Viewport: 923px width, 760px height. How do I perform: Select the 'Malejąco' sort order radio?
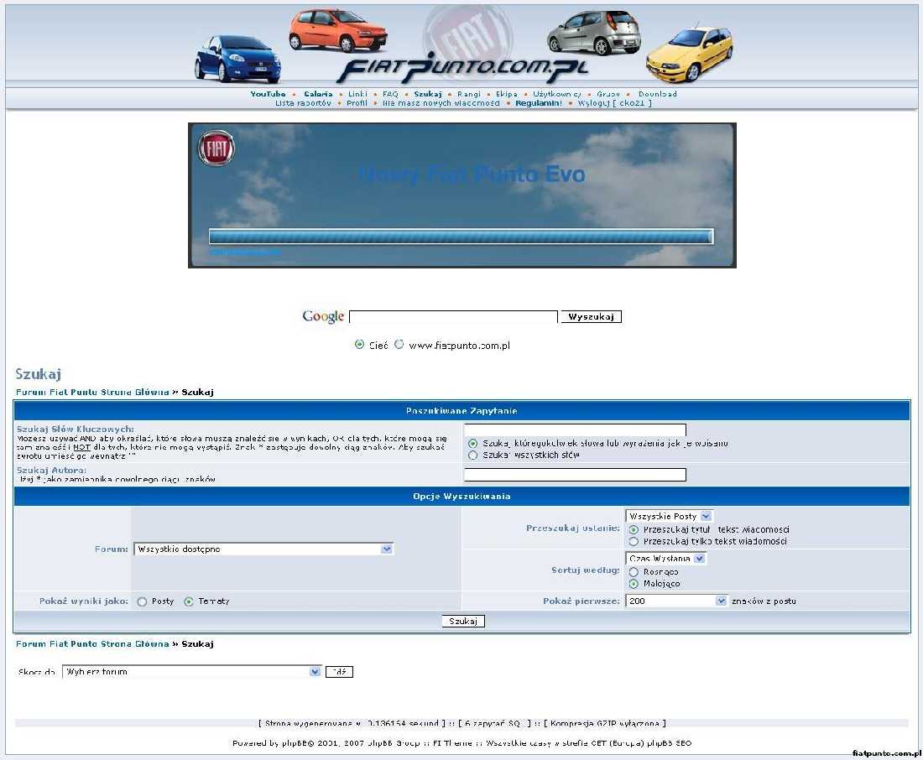634,584
